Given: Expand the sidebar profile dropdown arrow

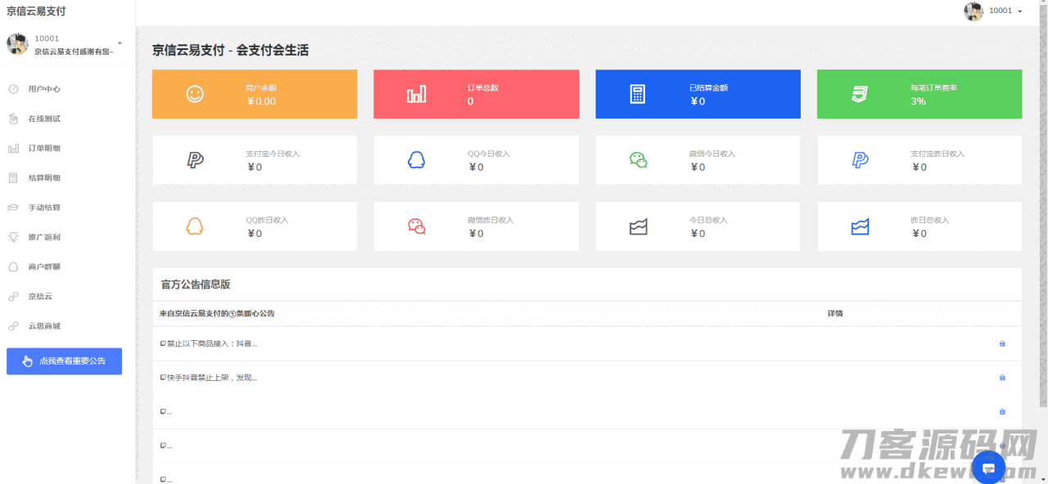Looking at the screenshot, I should pyautogui.click(x=120, y=43).
